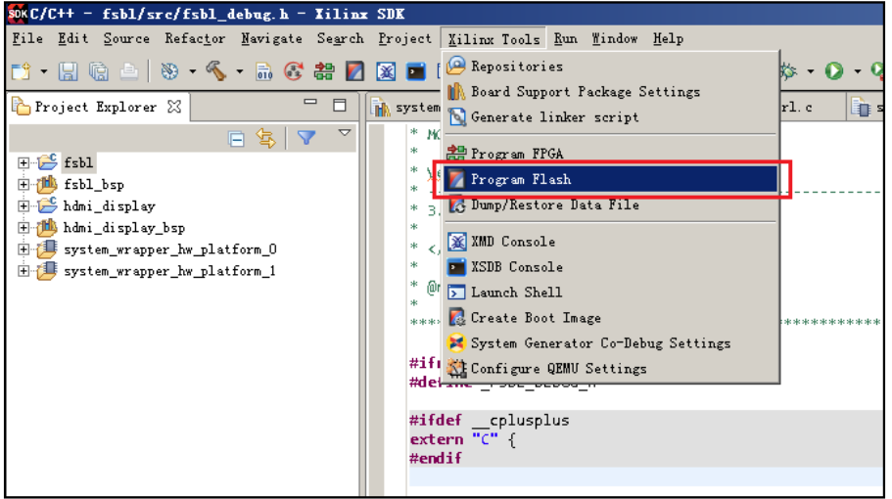
Task: Toggle Link with Editor in Project Explorer
Action: click(265, 138)
